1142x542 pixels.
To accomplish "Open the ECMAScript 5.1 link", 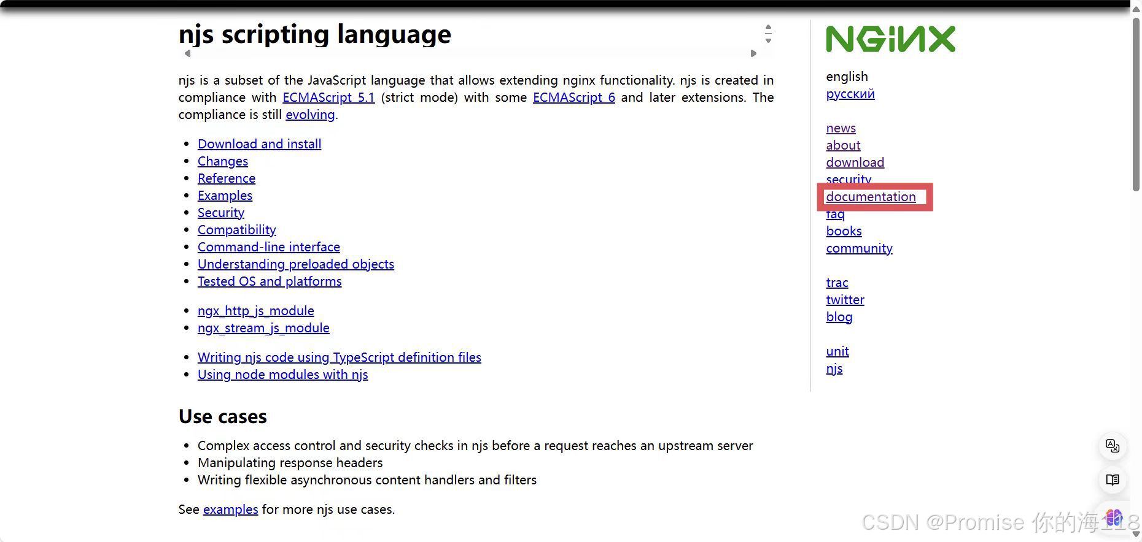I will click(x=328, y=97).
